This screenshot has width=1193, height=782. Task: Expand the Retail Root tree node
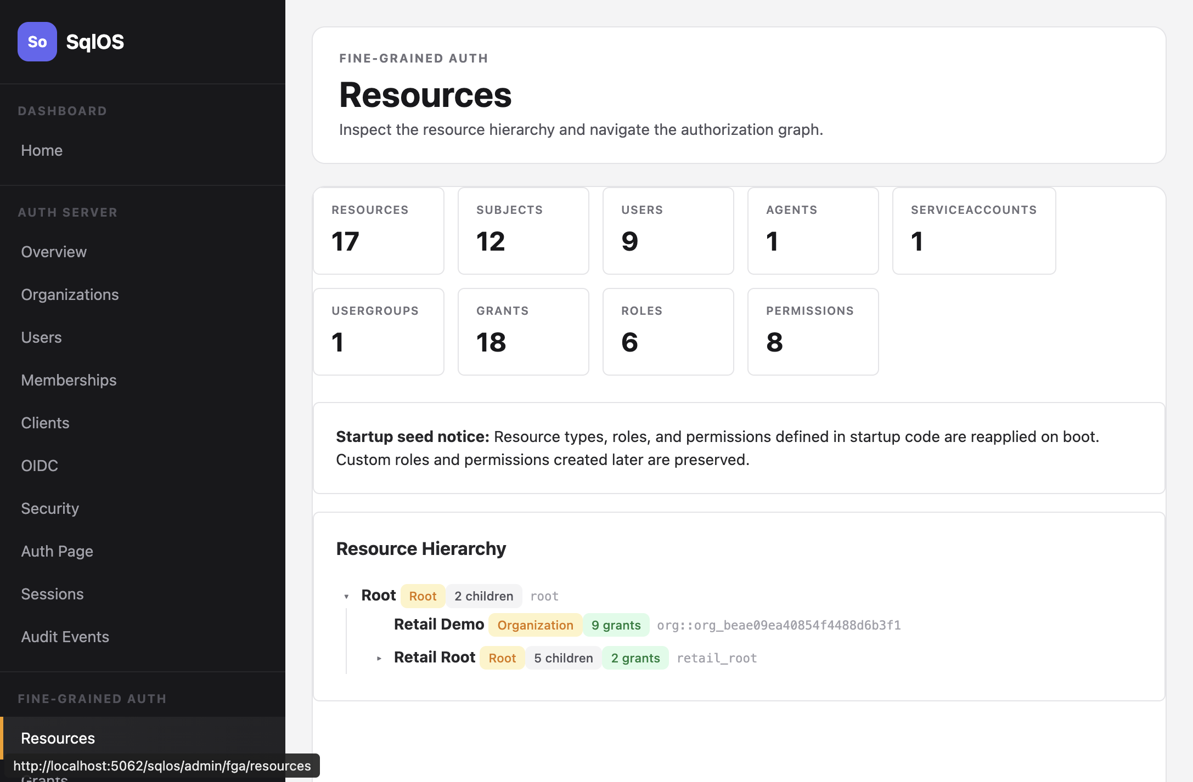379,658
